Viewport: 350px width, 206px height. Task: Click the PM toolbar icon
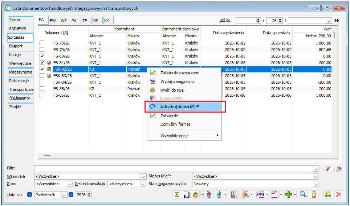pyautogui.click(x=260, y=195)
